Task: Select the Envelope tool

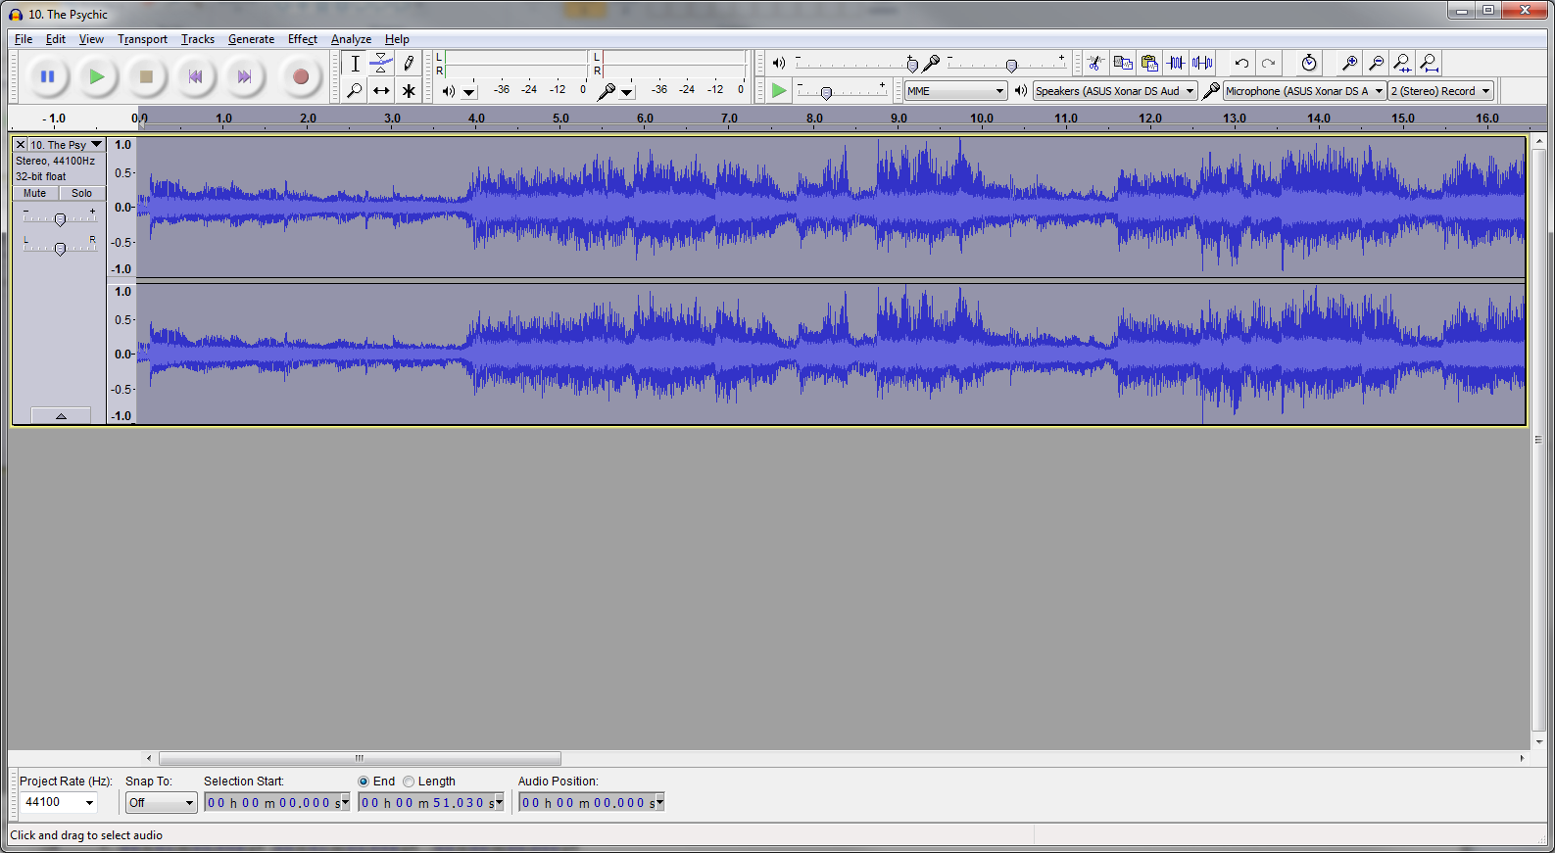Action: click(381, 64)
